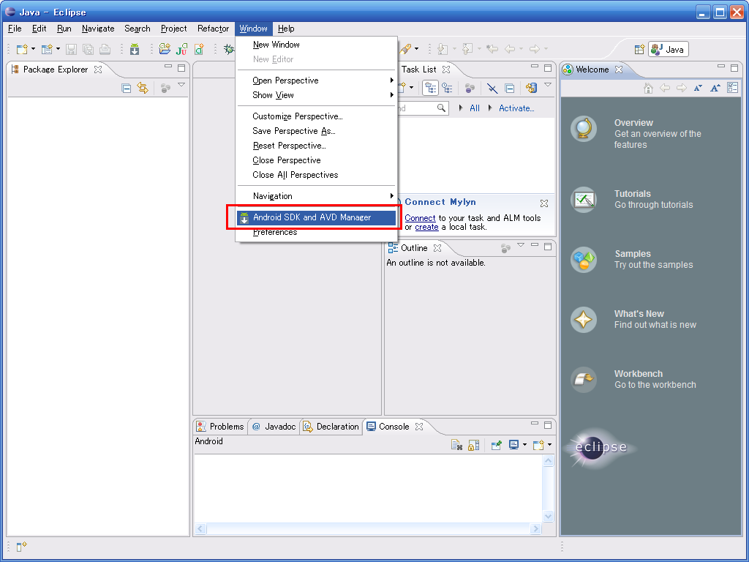Open the Refactor menu
The image size is (749, 562).
[x=213, y=29]
